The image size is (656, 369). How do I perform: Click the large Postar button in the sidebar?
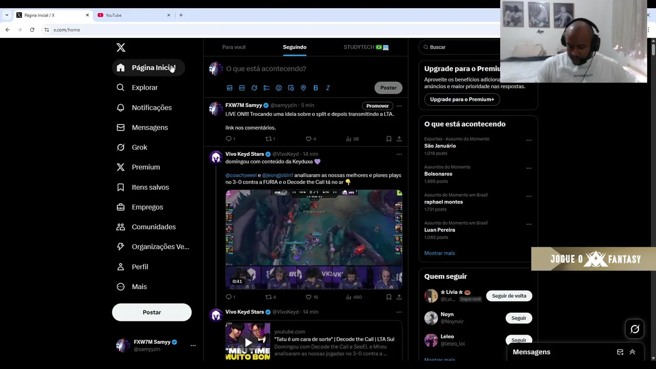click(152, 312)
